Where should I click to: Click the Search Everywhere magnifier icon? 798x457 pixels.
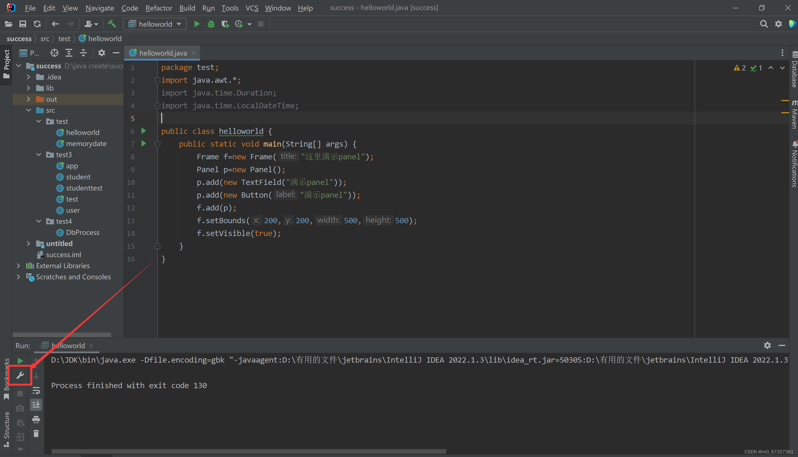click(764, 24)
